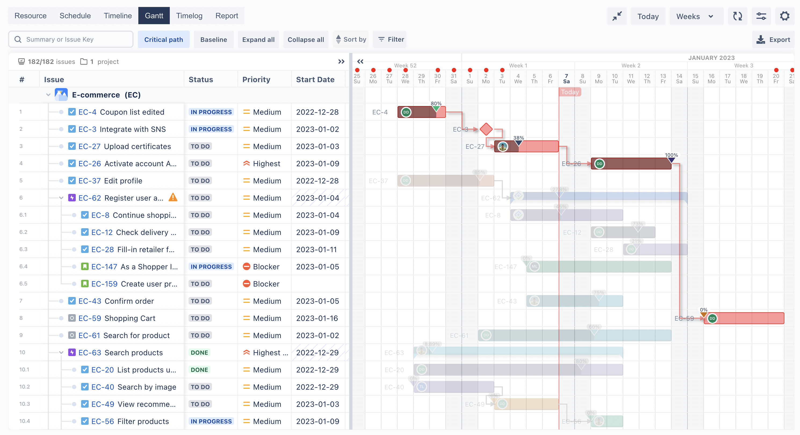Click the 38% progress marker on the EC-27 bar
Viewport: 800px width, 435px height.
[518, 143]
